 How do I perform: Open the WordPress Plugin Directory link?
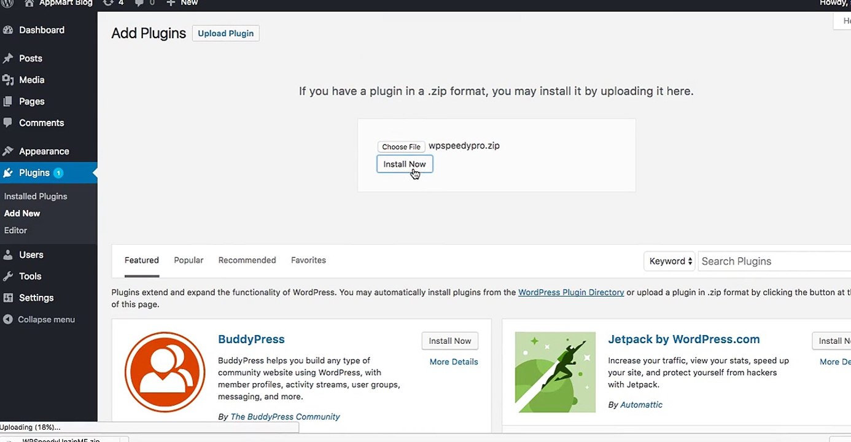[571, 292]
